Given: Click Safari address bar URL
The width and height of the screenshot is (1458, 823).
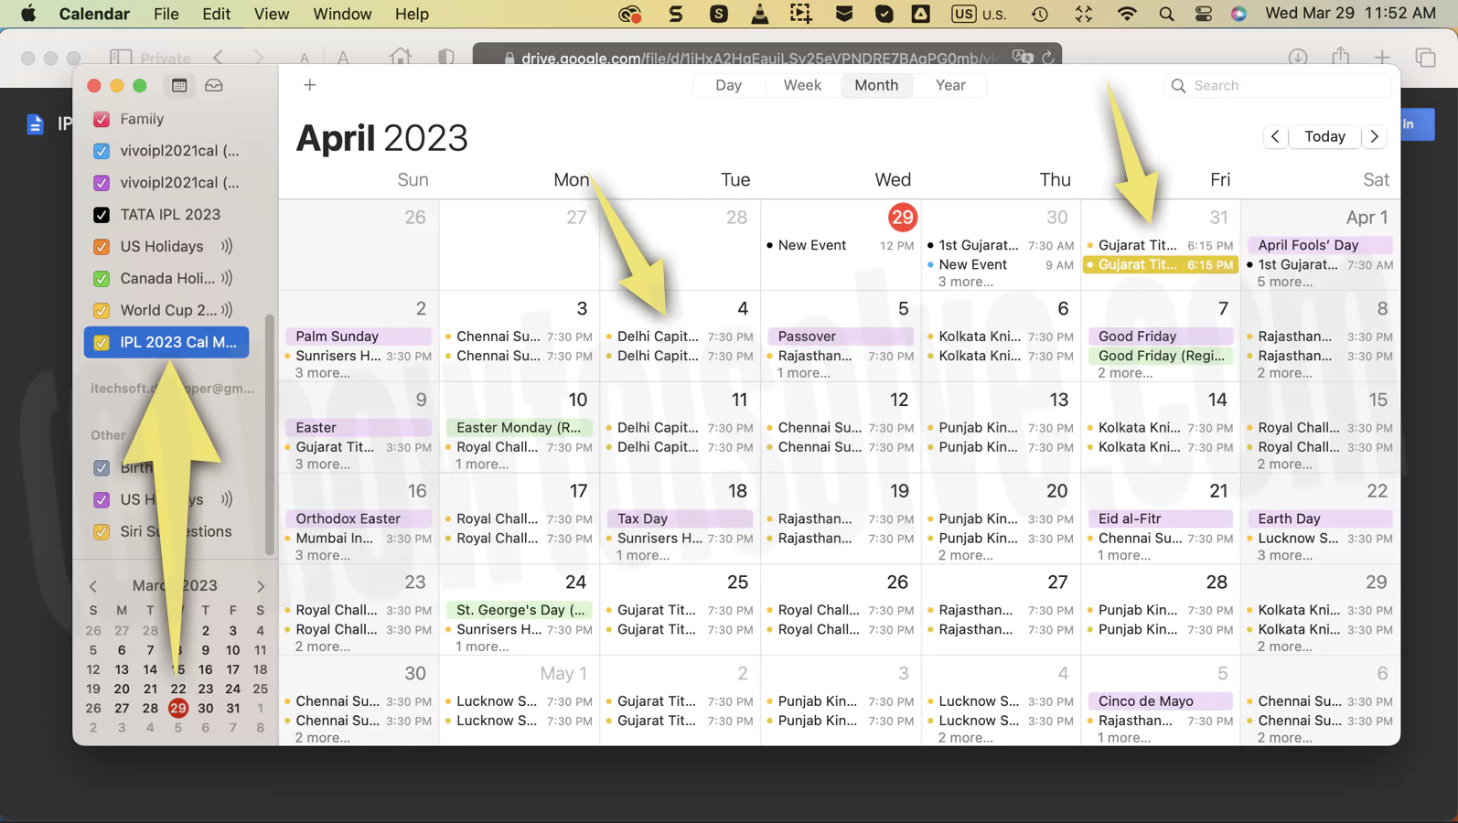Looking at the screenshot, I should (x=759, y=58).
